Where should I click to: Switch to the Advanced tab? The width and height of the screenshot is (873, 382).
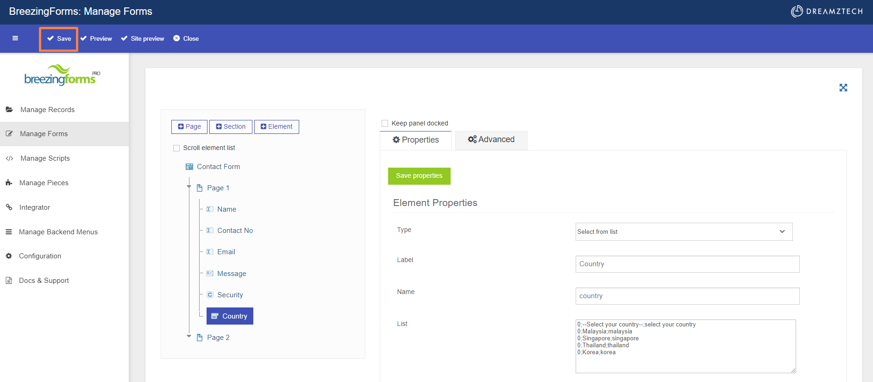click(491, 140)
